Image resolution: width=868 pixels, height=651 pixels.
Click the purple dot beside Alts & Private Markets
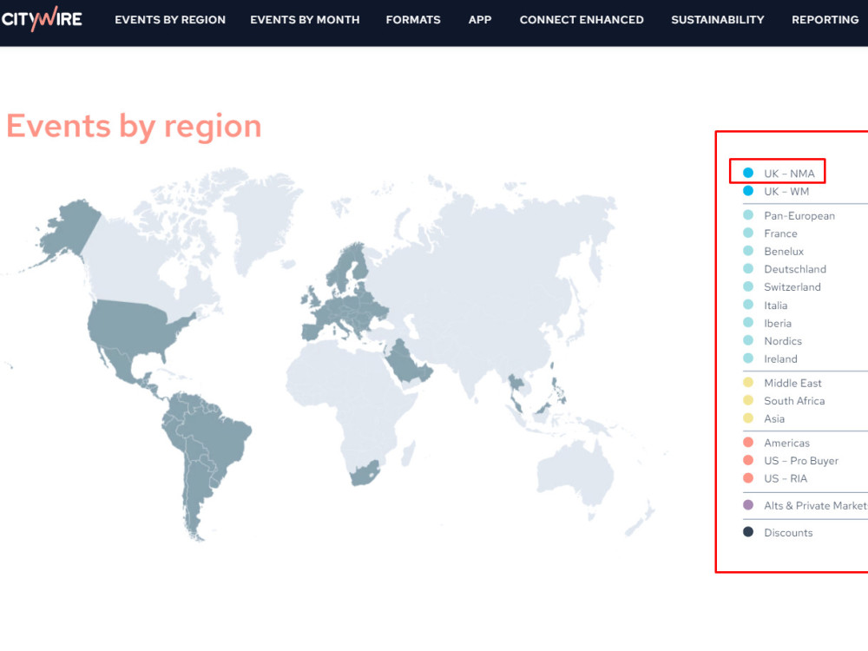[748, 505]
